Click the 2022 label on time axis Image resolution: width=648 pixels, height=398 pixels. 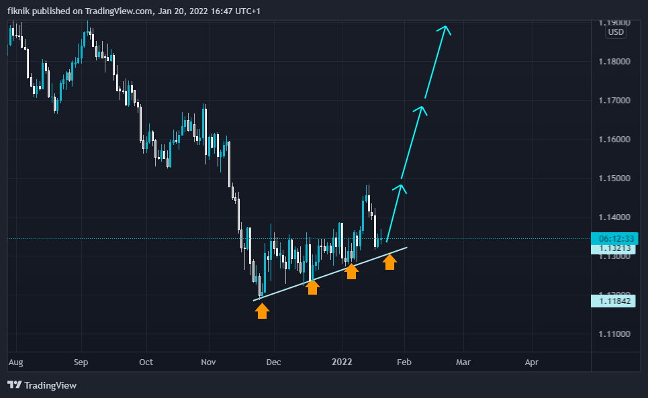click(x=342, y=362)
